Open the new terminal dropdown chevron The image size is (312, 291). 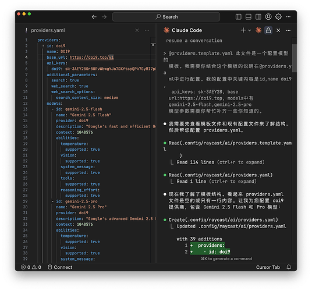click(250, 30)
